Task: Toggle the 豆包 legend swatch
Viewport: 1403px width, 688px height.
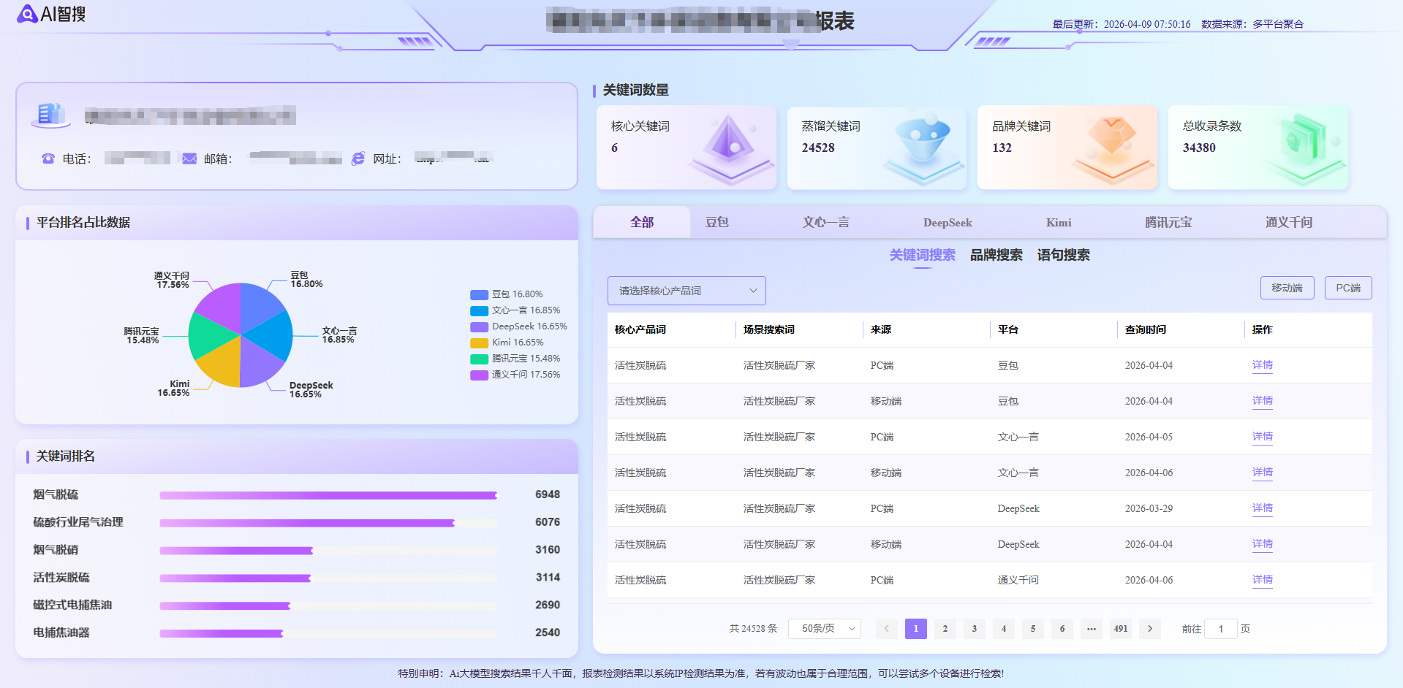Action: point(479,295)
